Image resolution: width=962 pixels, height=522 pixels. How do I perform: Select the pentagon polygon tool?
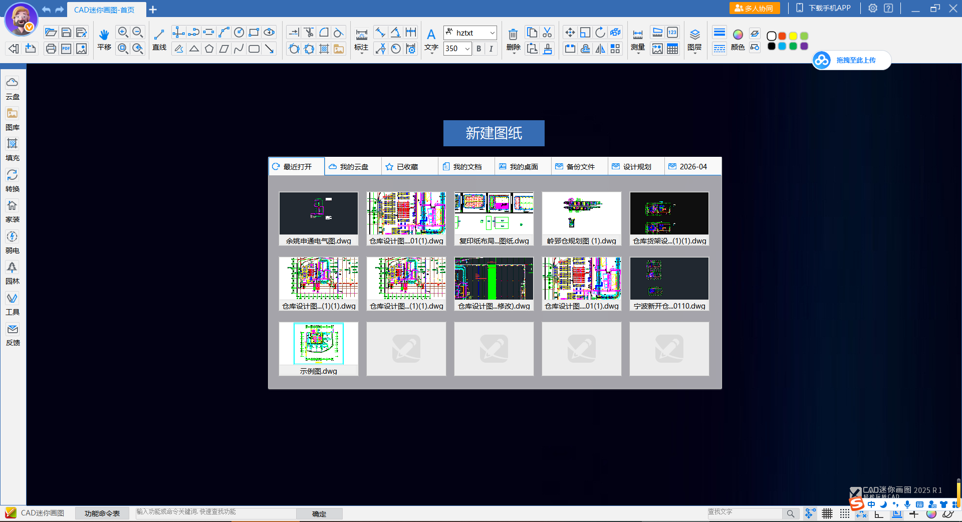(x=209, y=49)
